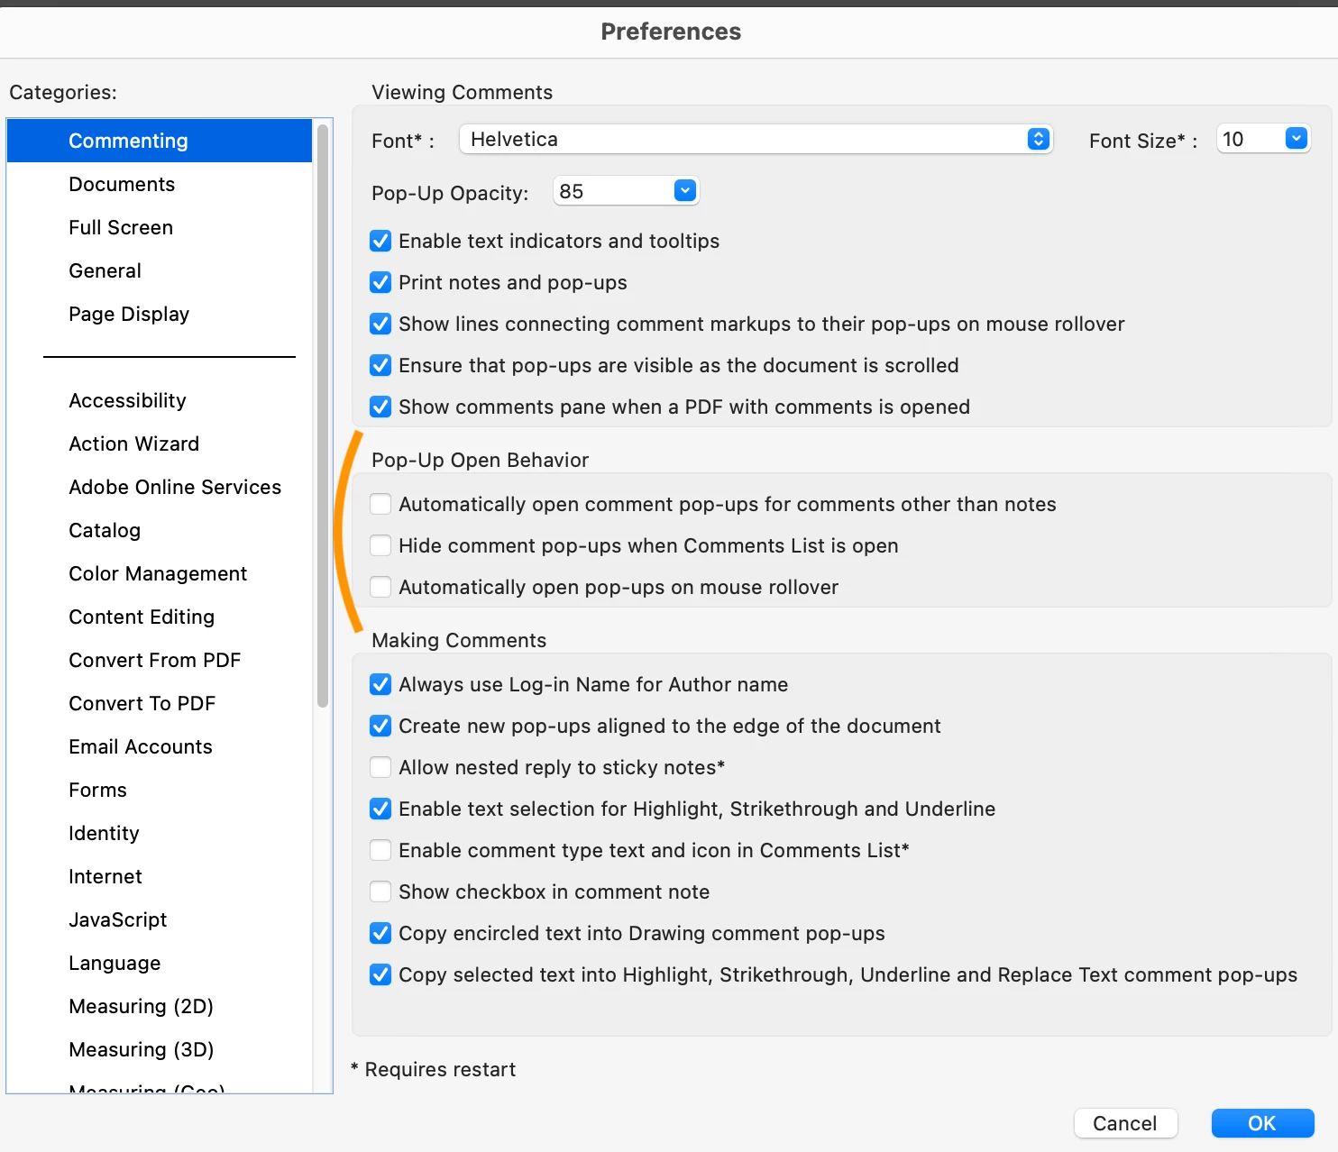Uncheck Always use Log-in Name for Author
This screenshot has width=1338, height=1152.
pos(380,685)
